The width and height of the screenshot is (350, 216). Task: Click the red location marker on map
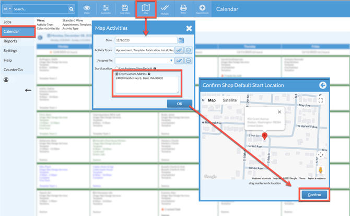(264, 136)
